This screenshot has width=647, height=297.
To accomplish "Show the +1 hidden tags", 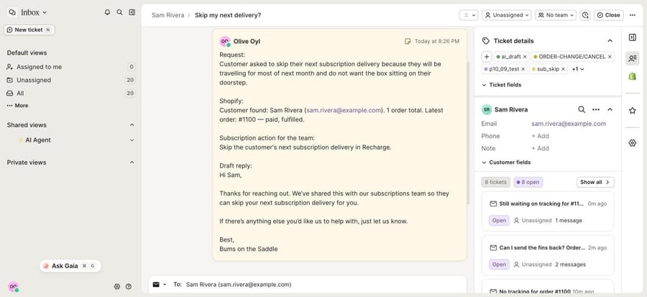I will pos(578,69).
